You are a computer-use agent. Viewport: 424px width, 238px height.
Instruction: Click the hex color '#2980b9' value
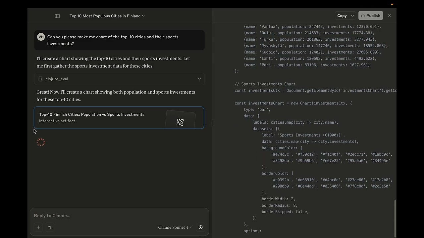pos(281,186)
